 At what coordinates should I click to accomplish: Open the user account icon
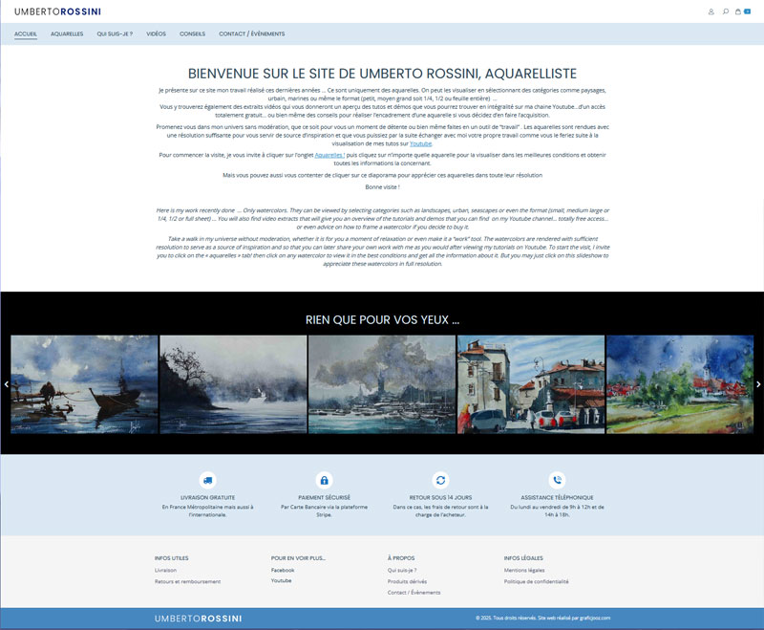pos(711,11)
